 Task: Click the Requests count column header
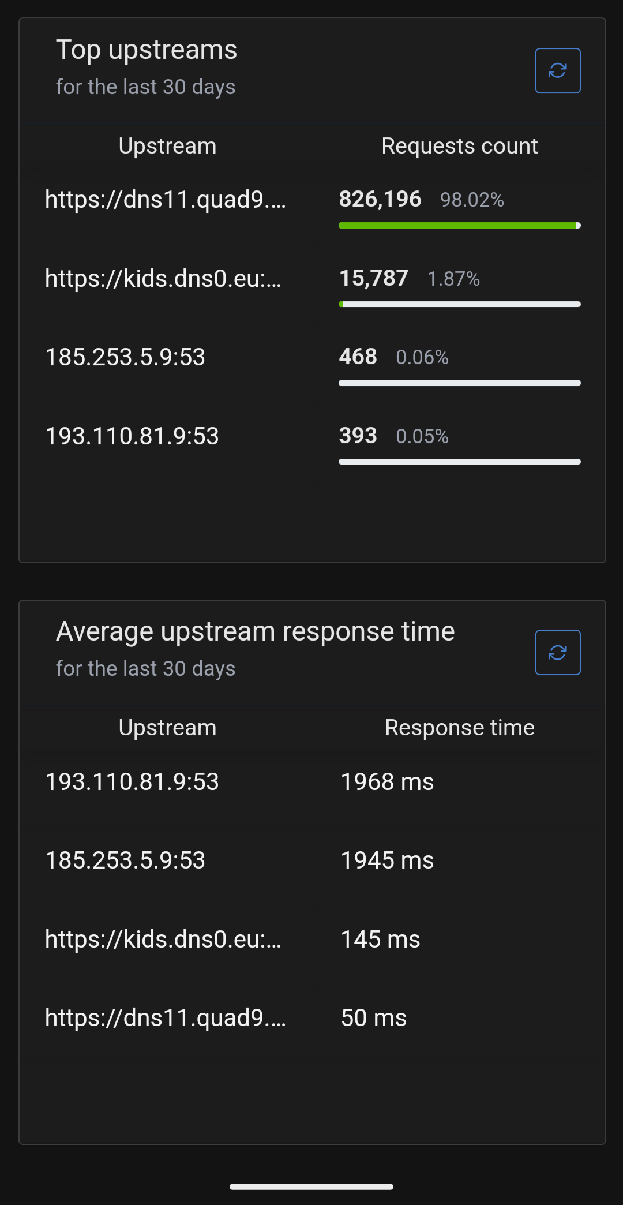(x=460, y=146)
